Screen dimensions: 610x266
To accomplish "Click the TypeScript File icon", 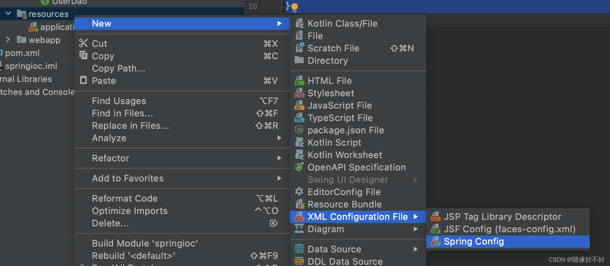I will tap(299, 117).
